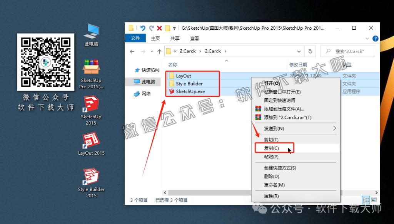394x224 pixels.
Task: Expand the 发送到 submenu arrow
Action: click(335, 128)
